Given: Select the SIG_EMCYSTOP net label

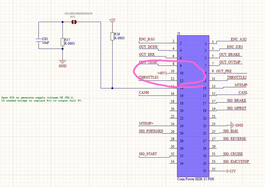Looking at the screenshot, I should 236,162.
